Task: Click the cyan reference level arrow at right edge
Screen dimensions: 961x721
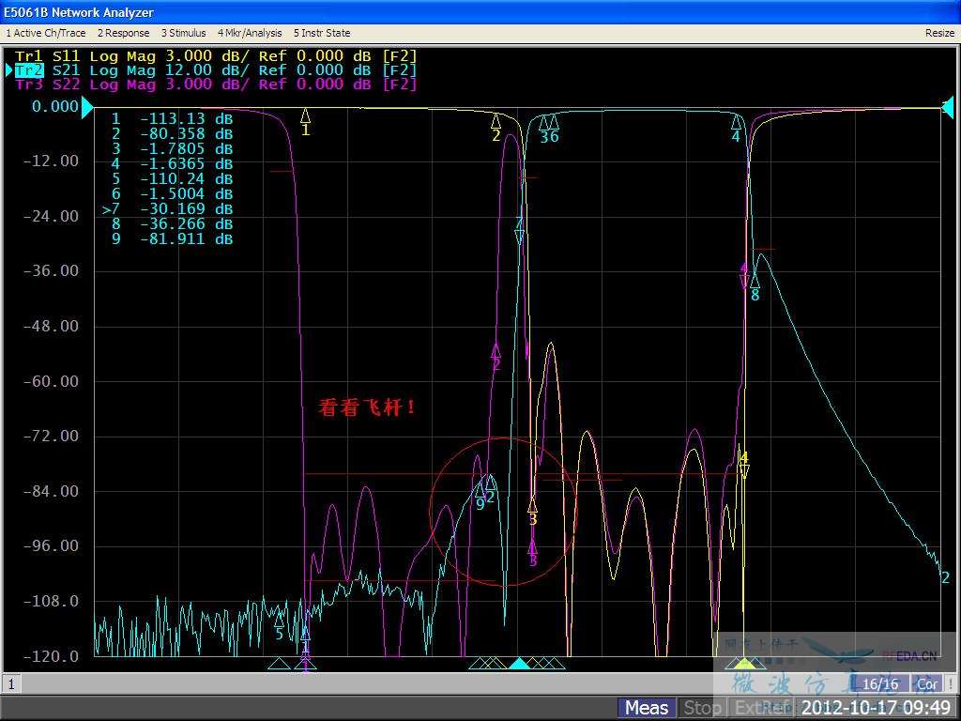Action: point(948,108)
